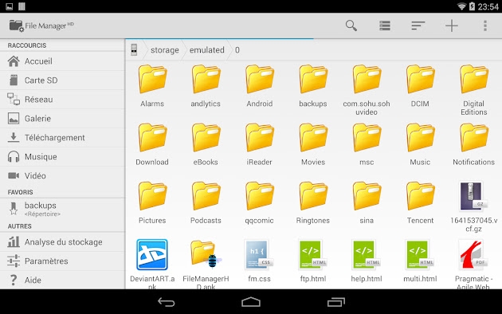Tap the File Manager HD logo
The image size is (502, 314).
[x=41, y=26]
